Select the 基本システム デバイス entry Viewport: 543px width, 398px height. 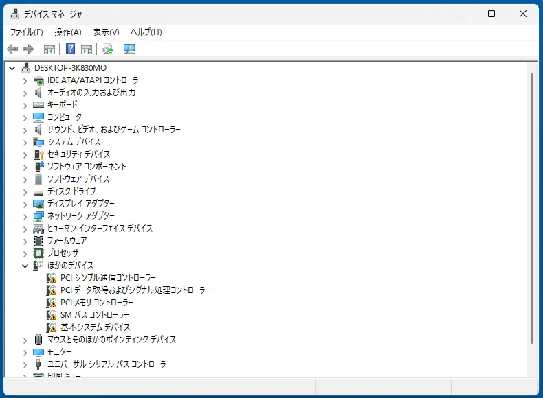pos(95,327)
